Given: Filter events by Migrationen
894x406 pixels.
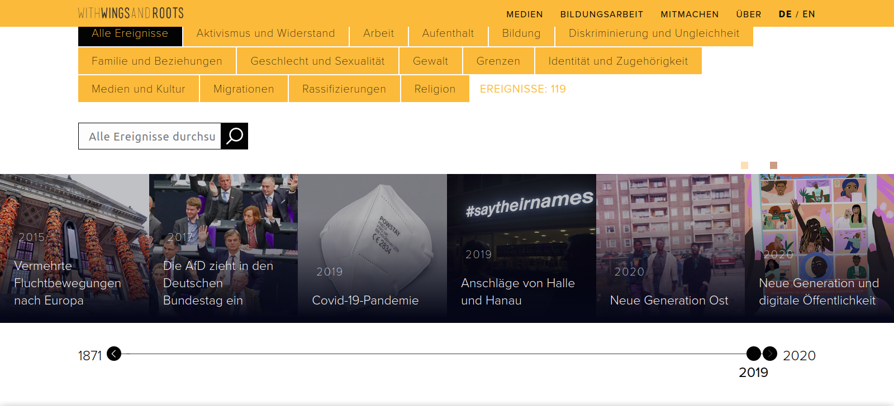Looking at the screenshot, I should point(244,89).
